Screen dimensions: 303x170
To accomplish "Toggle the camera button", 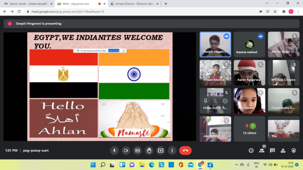I will 126,151.
